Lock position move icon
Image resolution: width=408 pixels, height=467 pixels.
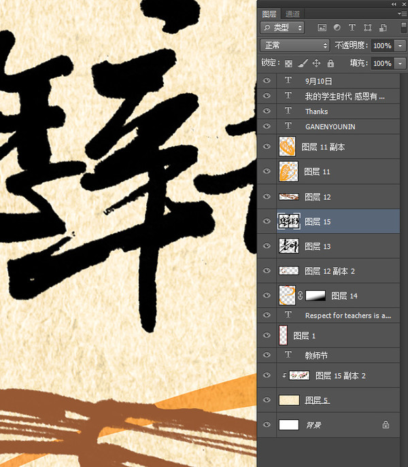click(316, 63)
